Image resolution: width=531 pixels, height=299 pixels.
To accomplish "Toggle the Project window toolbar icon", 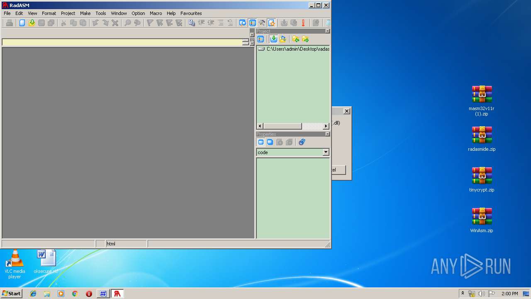I will (x=252, y=23).
